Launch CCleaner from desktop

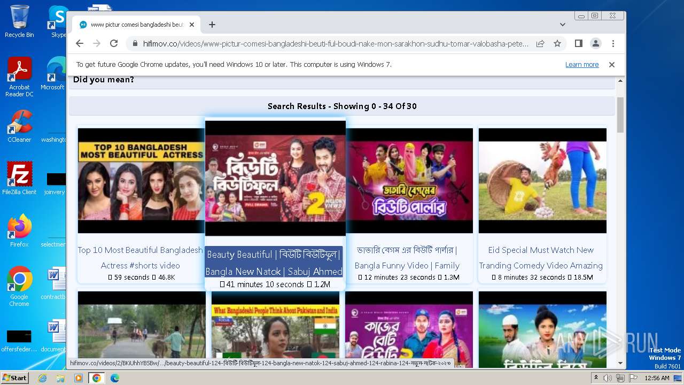pos(19,126)
